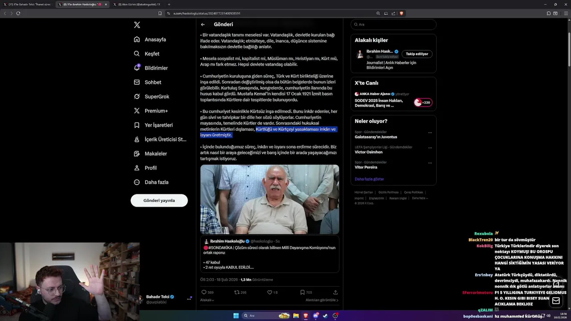Open İbrahim Haskoloğlu avatar in Alakalı kişiler
This screenshot has height=321, width=571.
[x=360, y=54]
